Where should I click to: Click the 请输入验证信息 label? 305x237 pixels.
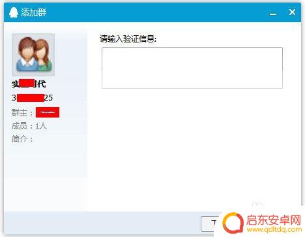tap(128, 39)
